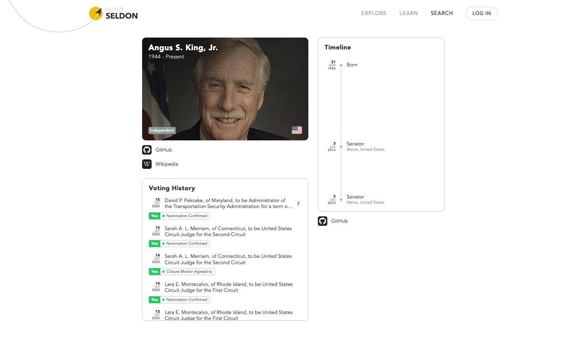Screen dimensions: 568x348
Task: Select the Senator Jan 2013 timeline marker
Action: coord(341,147)
